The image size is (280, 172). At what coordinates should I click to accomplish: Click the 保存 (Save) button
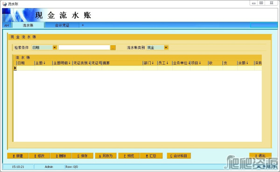(83, 156)
